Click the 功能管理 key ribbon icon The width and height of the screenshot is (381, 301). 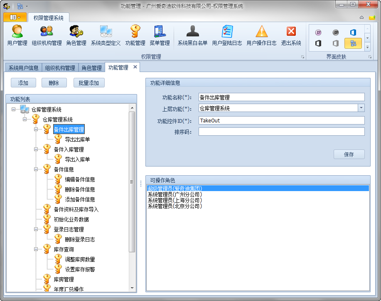coord(135,35)
